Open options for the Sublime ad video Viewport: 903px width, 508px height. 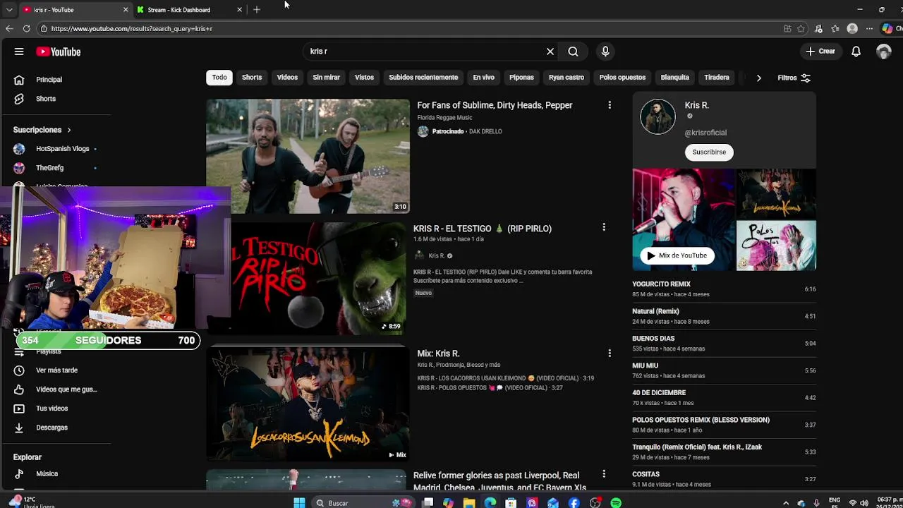[610, 105]
